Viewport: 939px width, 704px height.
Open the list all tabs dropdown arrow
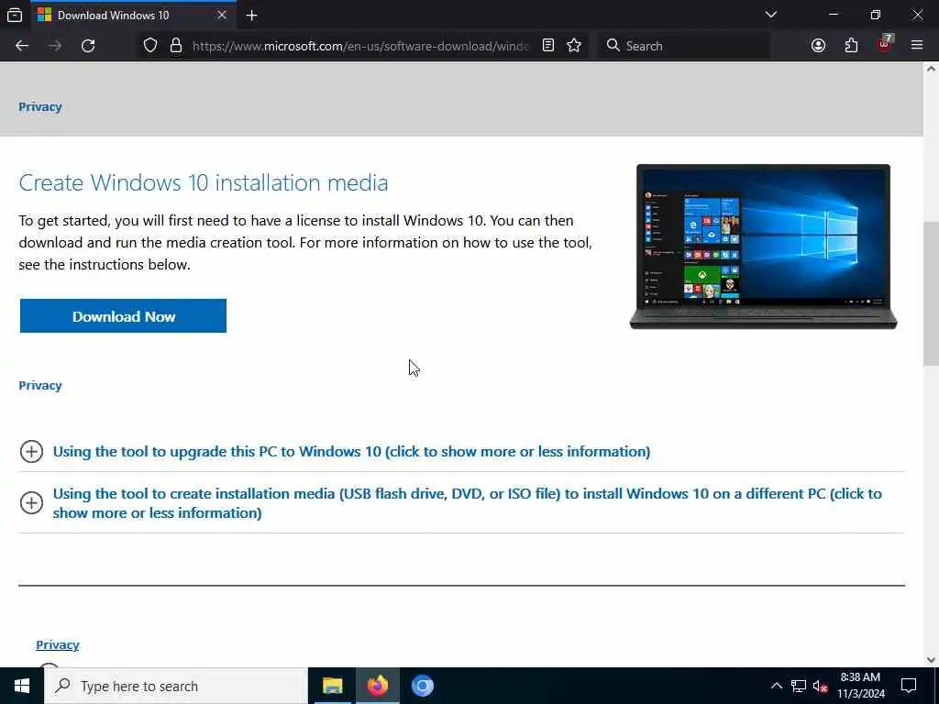tap(771, 15)
